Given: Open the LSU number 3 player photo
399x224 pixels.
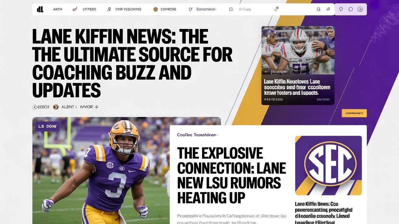Looking at the screenshot, I should 101,170.
